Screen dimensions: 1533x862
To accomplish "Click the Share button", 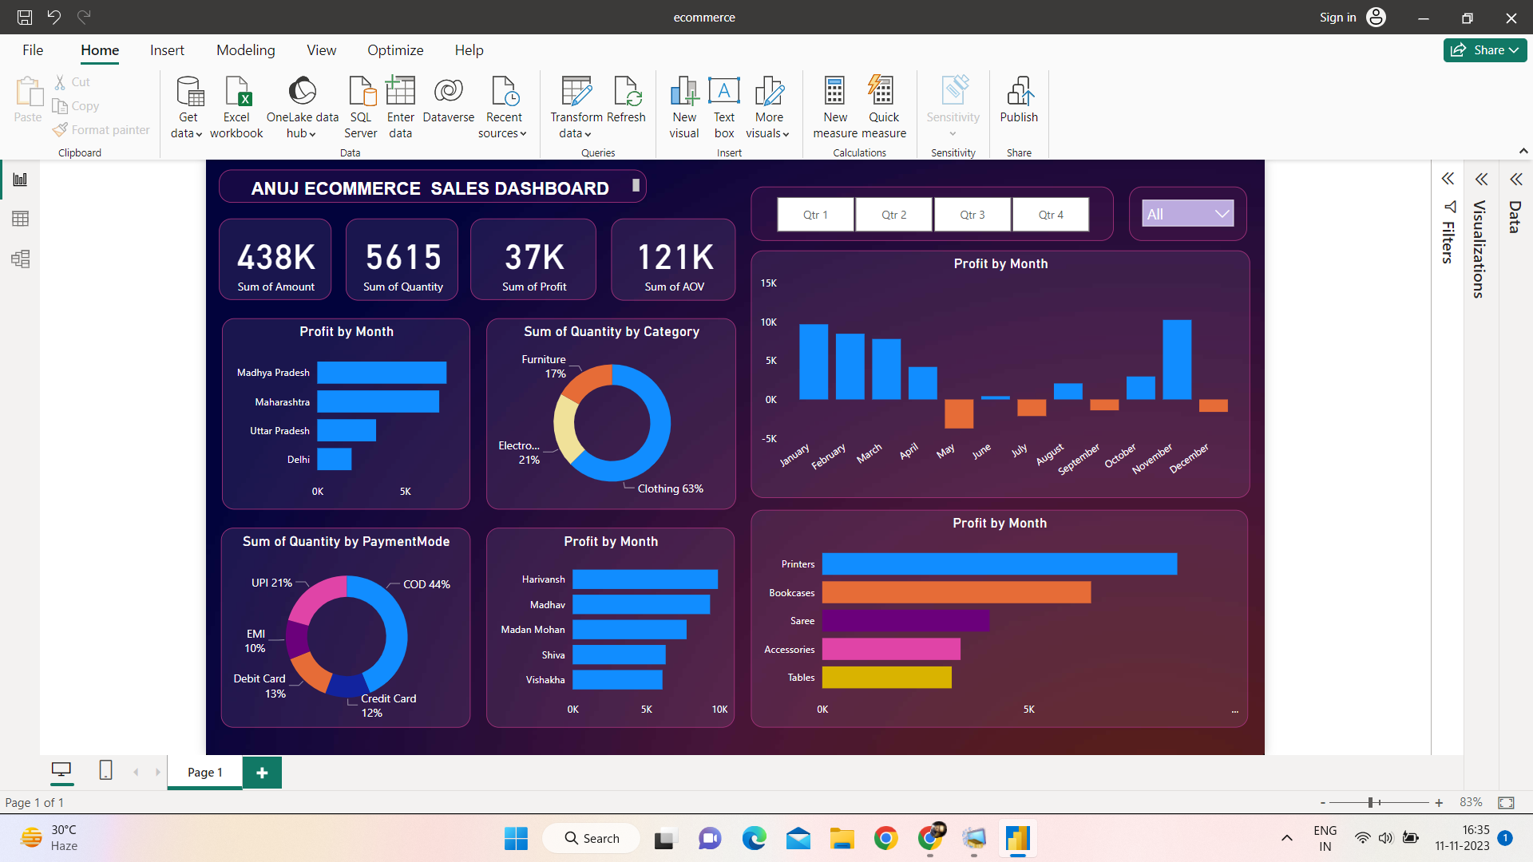I will (x=1484, y=49).
